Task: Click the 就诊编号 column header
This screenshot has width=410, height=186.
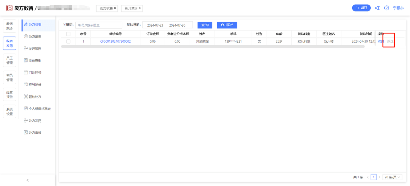Action: click(x=115, y=34)
